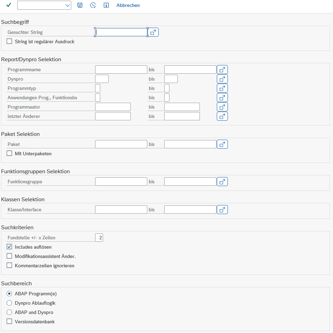Enable Kommentarzeilen ignorieren checkbox
Image resolution: width=333 pixels, height=333 pixels.
pos(9,266)
